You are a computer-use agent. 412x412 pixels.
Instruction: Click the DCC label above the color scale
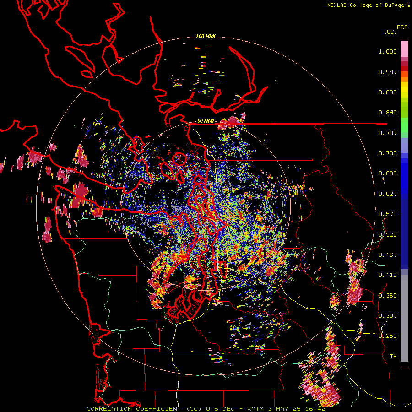click(402, 27)
